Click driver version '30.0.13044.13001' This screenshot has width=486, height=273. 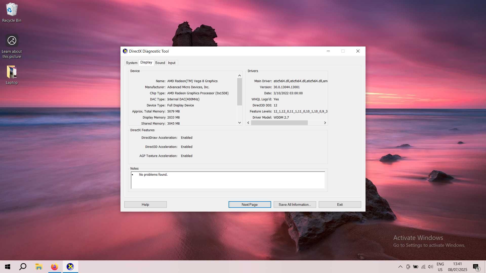(287, 87)
